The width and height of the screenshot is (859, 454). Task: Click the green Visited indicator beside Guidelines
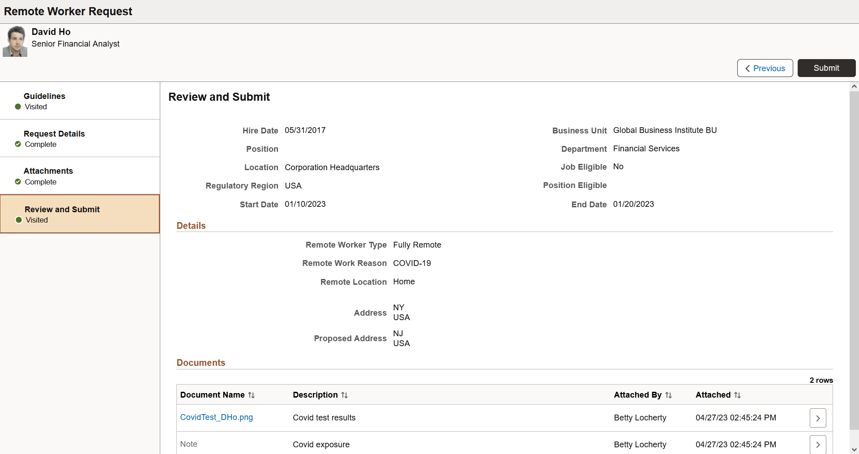coord(18,107)
